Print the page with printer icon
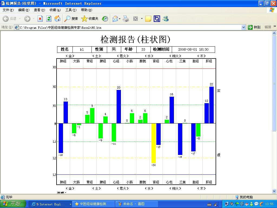The width and height of the screenshot is (277, 208). point(126,19)
